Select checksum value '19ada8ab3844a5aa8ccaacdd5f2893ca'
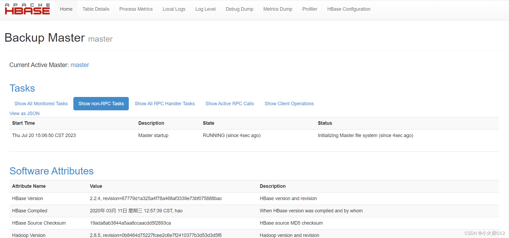This screenshot has width=509, height=238. (130, 223)
